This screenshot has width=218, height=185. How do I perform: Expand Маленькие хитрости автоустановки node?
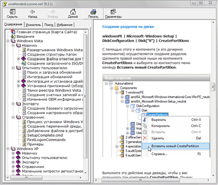[x=13, y=171]
